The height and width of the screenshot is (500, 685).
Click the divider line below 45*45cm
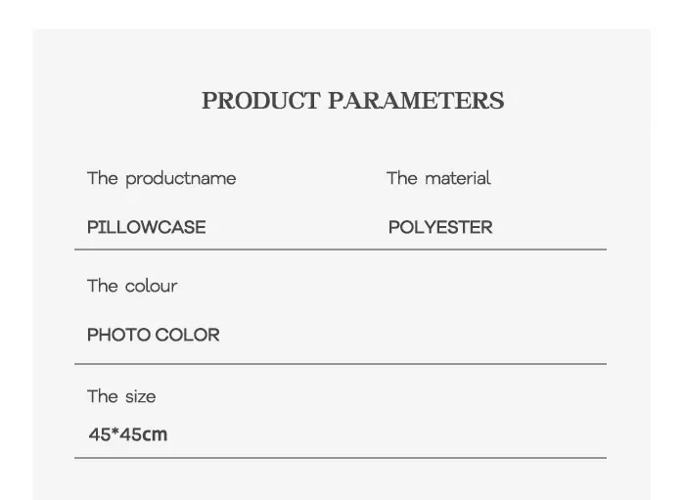[x=341, y=458]
